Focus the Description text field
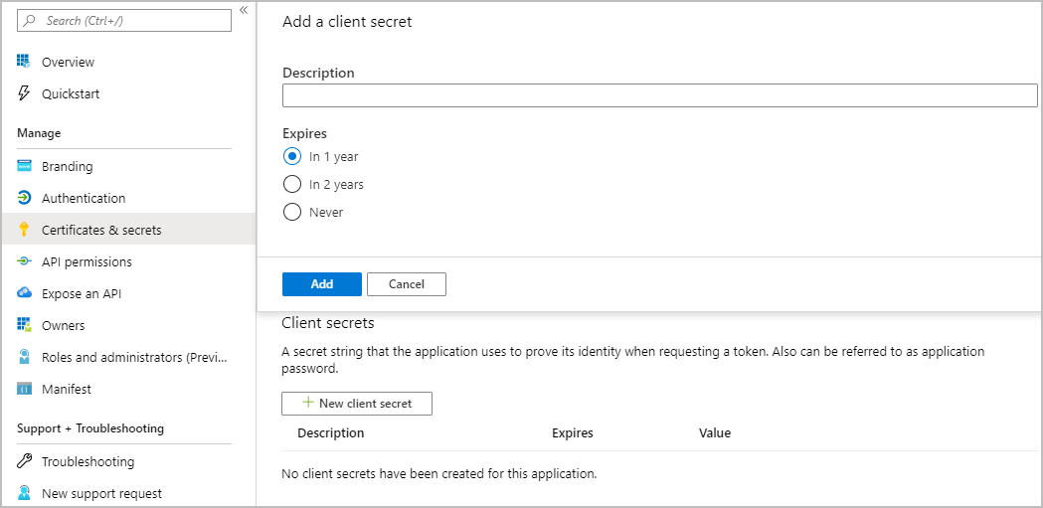The image size is (1043, 508). click(659, 95)
